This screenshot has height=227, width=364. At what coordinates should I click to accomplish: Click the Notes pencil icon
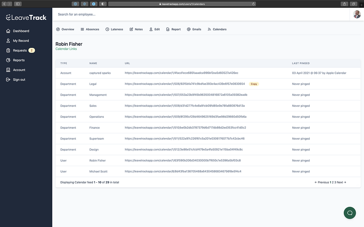(x=131, y=29)
